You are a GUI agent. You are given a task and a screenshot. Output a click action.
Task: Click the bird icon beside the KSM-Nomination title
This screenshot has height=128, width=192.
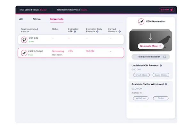141,21
